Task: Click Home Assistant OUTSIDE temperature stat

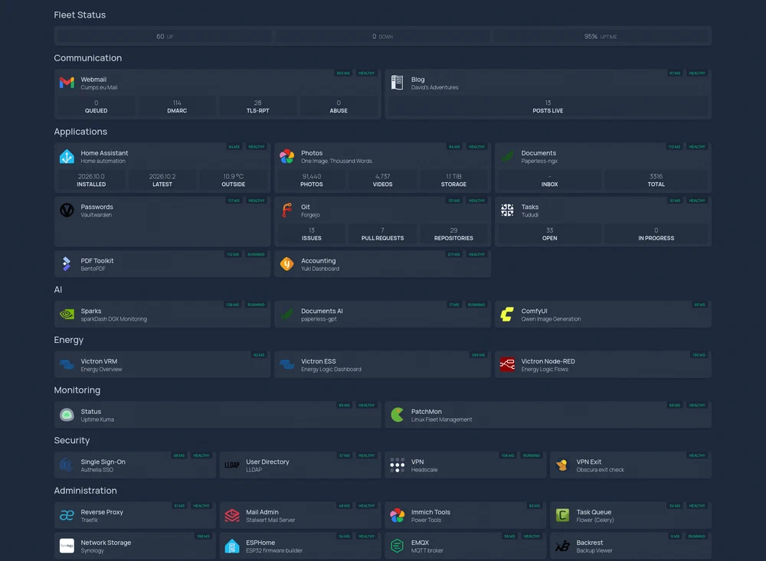Action: click(x=233, y=180)
